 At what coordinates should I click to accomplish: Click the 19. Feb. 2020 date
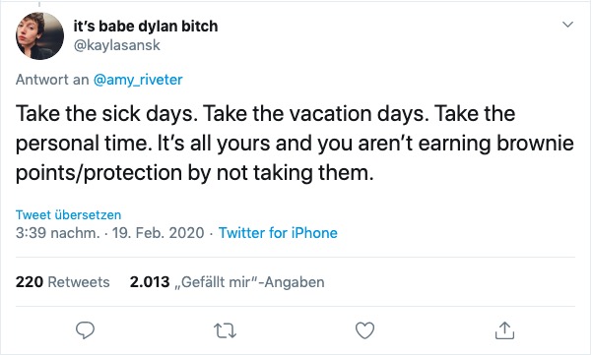[158, 233]
